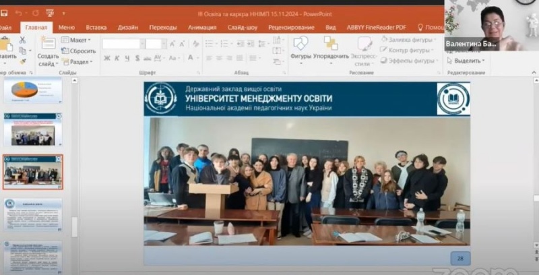539x275 pixels.
Task: Toggle underline Ч formatting
Action: tap(127, 58)
